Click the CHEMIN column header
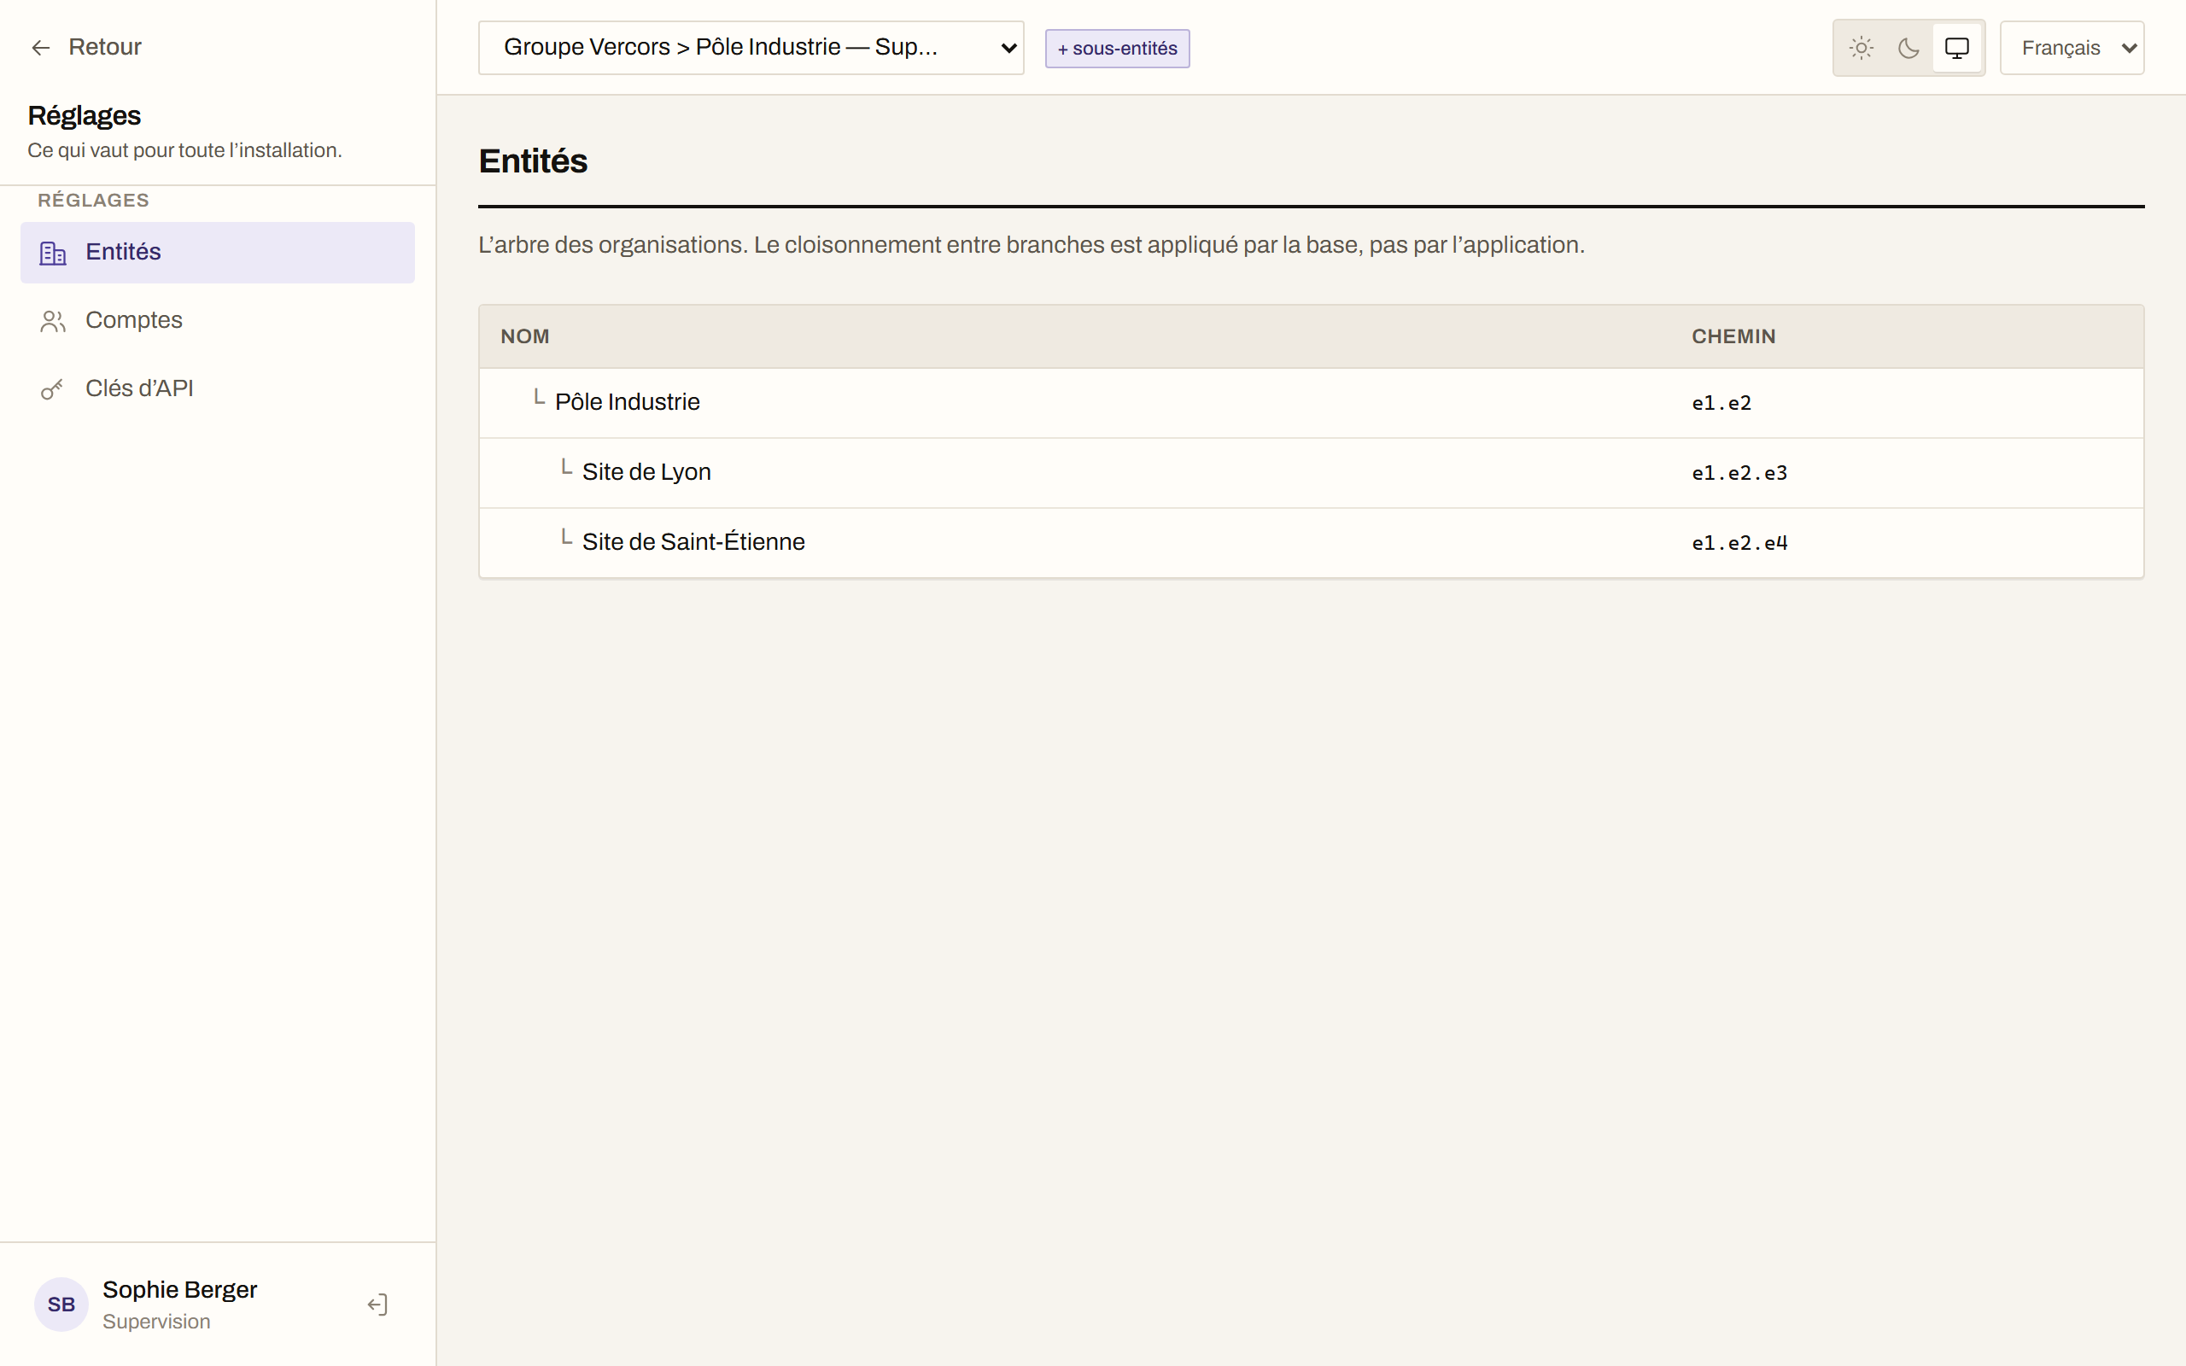 (x=1733, y=336)
